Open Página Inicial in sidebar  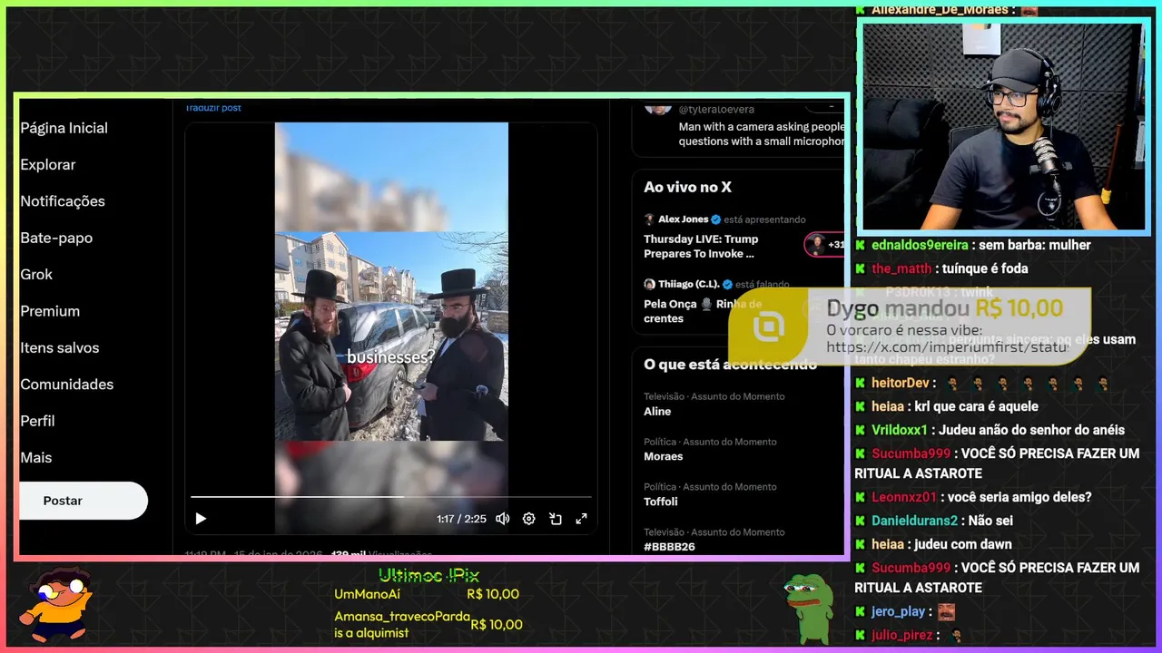tap(64, 128)
